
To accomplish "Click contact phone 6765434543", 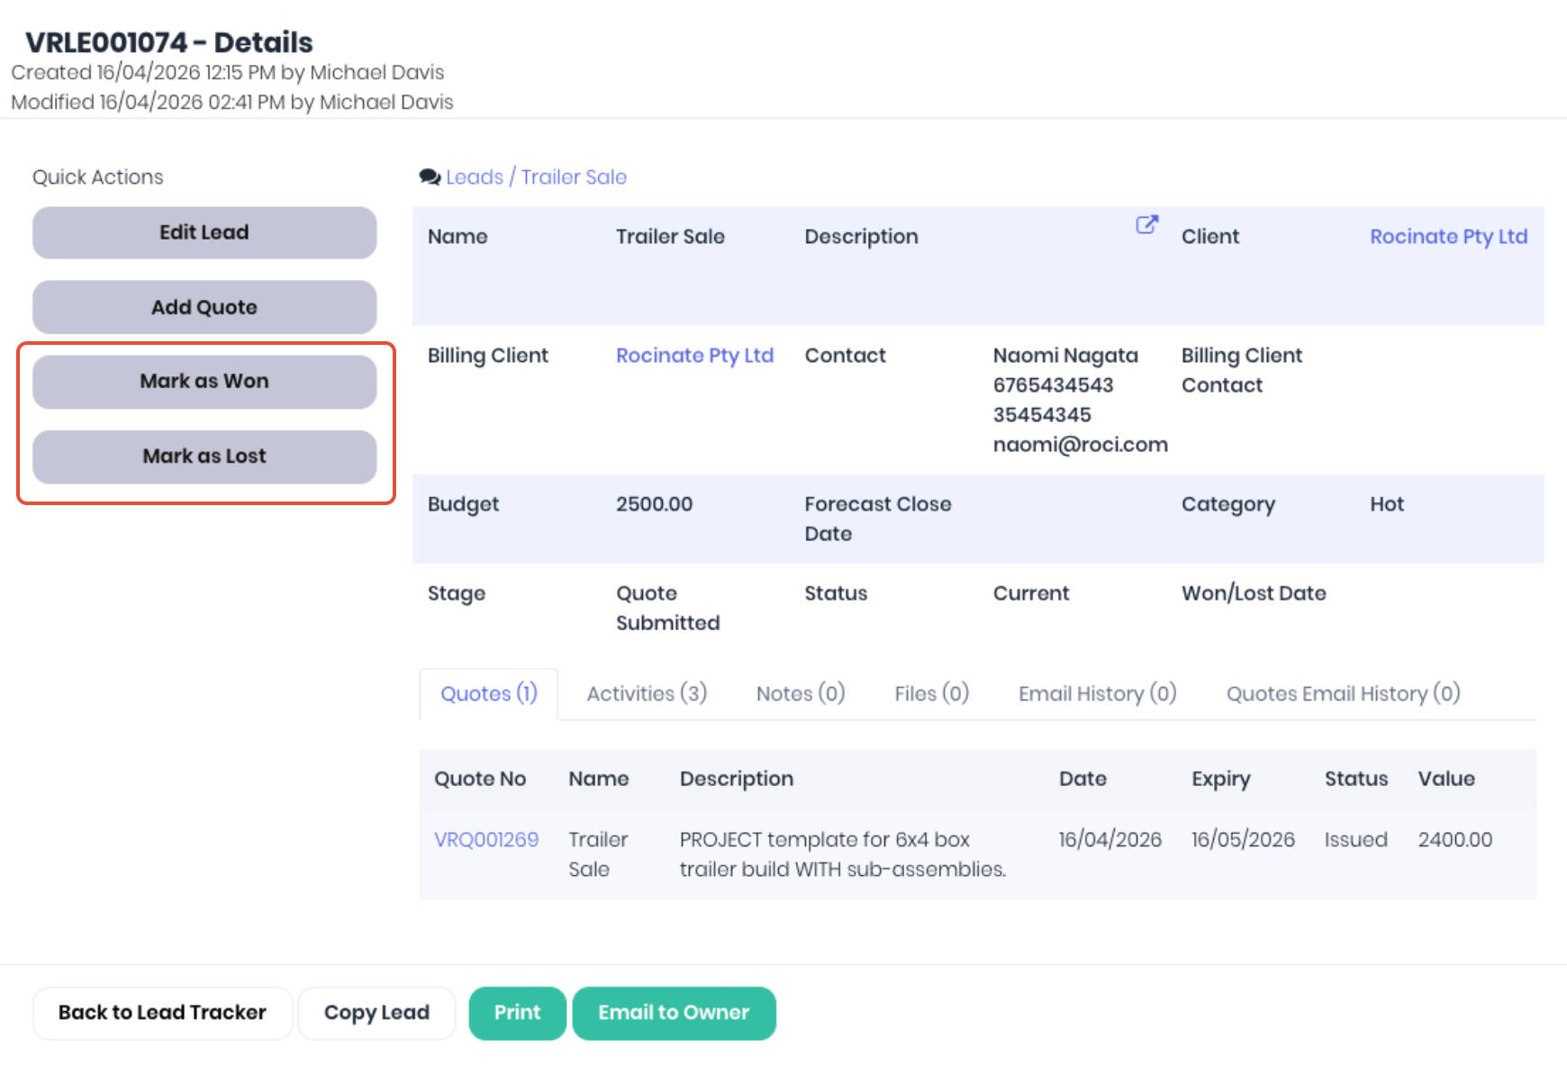I will tap(1053, 385).
